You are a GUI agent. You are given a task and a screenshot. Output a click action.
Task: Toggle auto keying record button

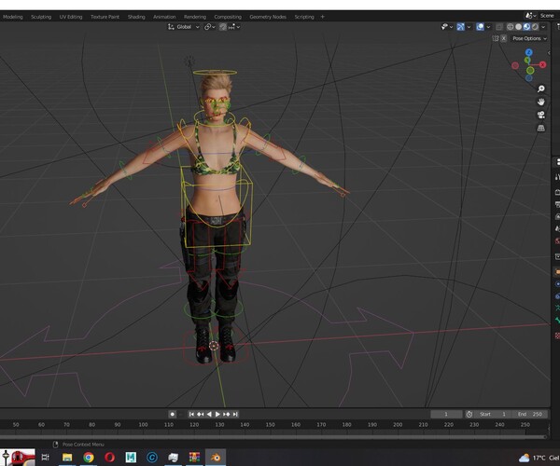tap(172, 414)
